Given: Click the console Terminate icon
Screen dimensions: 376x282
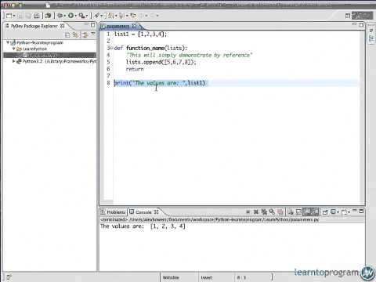Looking at the screenshot, I should 248,212.
